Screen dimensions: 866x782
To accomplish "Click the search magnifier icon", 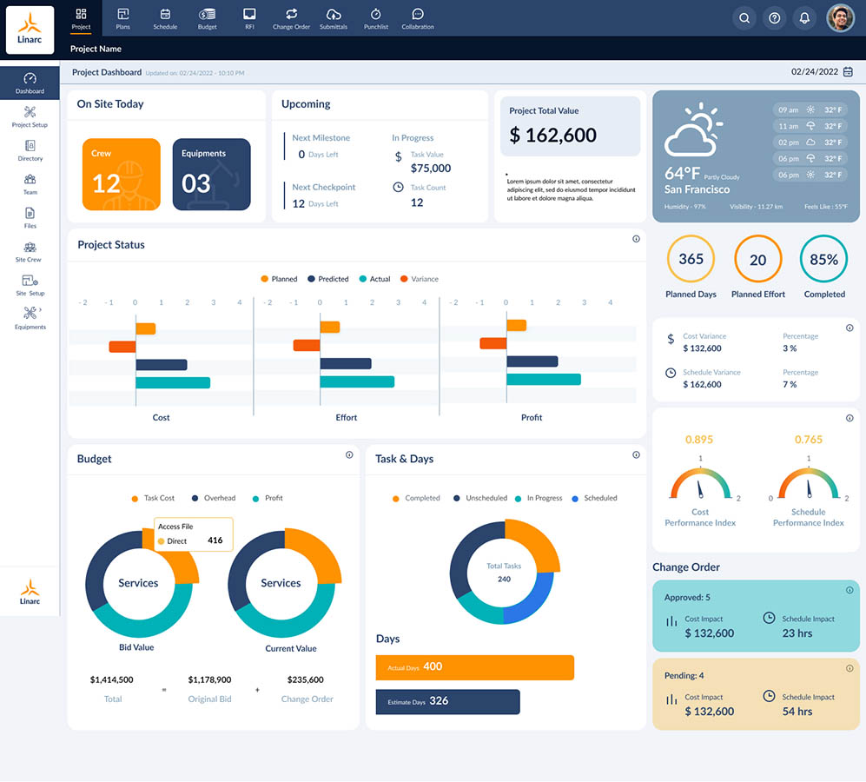I will coord(744,18).
